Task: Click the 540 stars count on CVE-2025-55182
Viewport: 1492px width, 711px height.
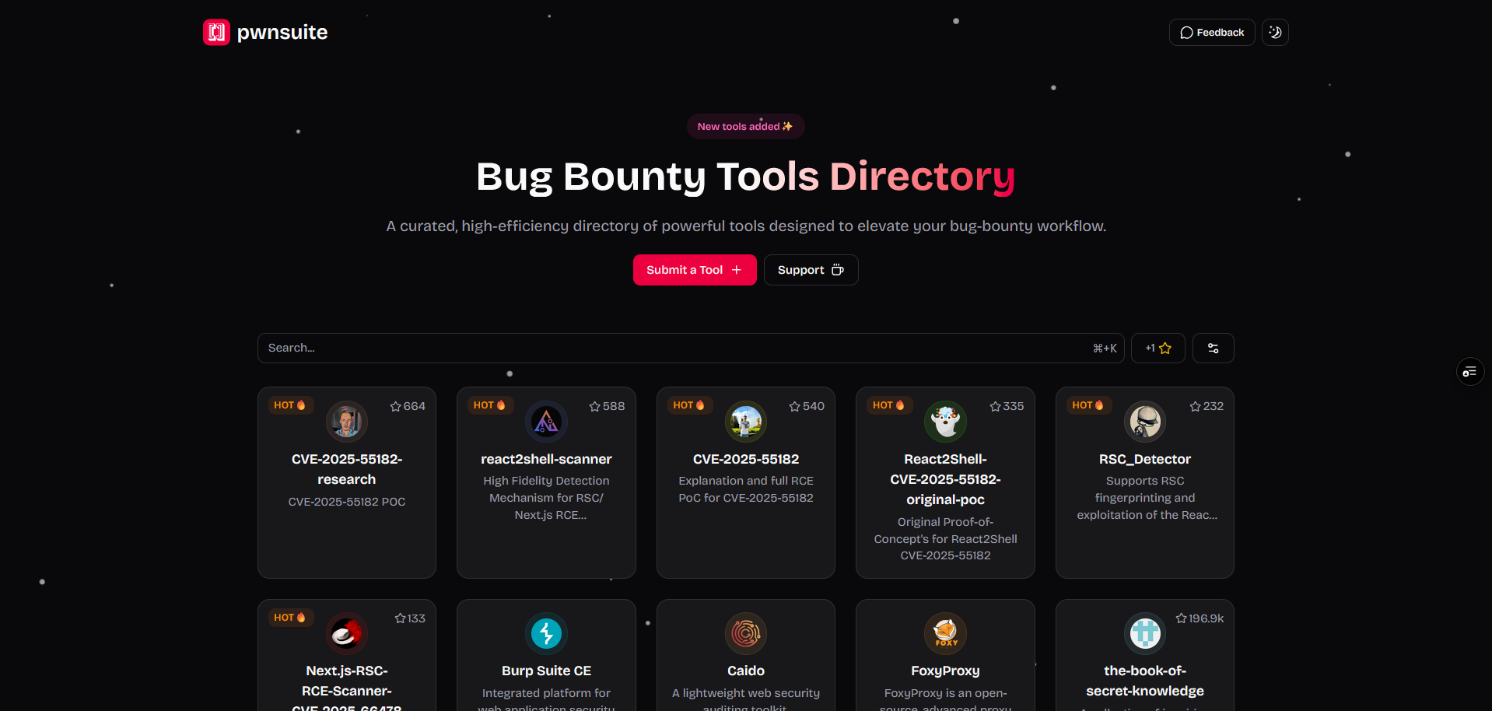Action: pos(807,406)
